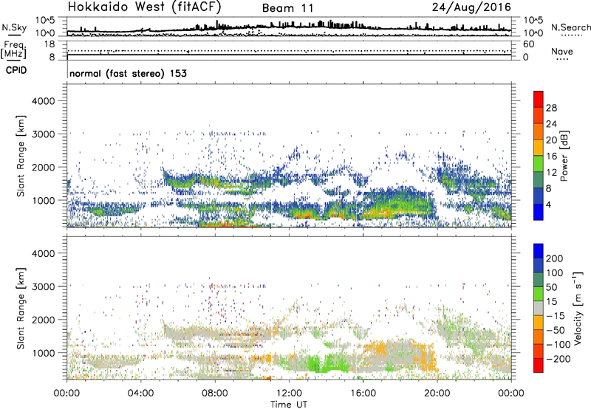Click the '-200' Velocity scale value
The width and height of the screenshot is (591, 409).
pyautogui.click(x=558, y=359)
